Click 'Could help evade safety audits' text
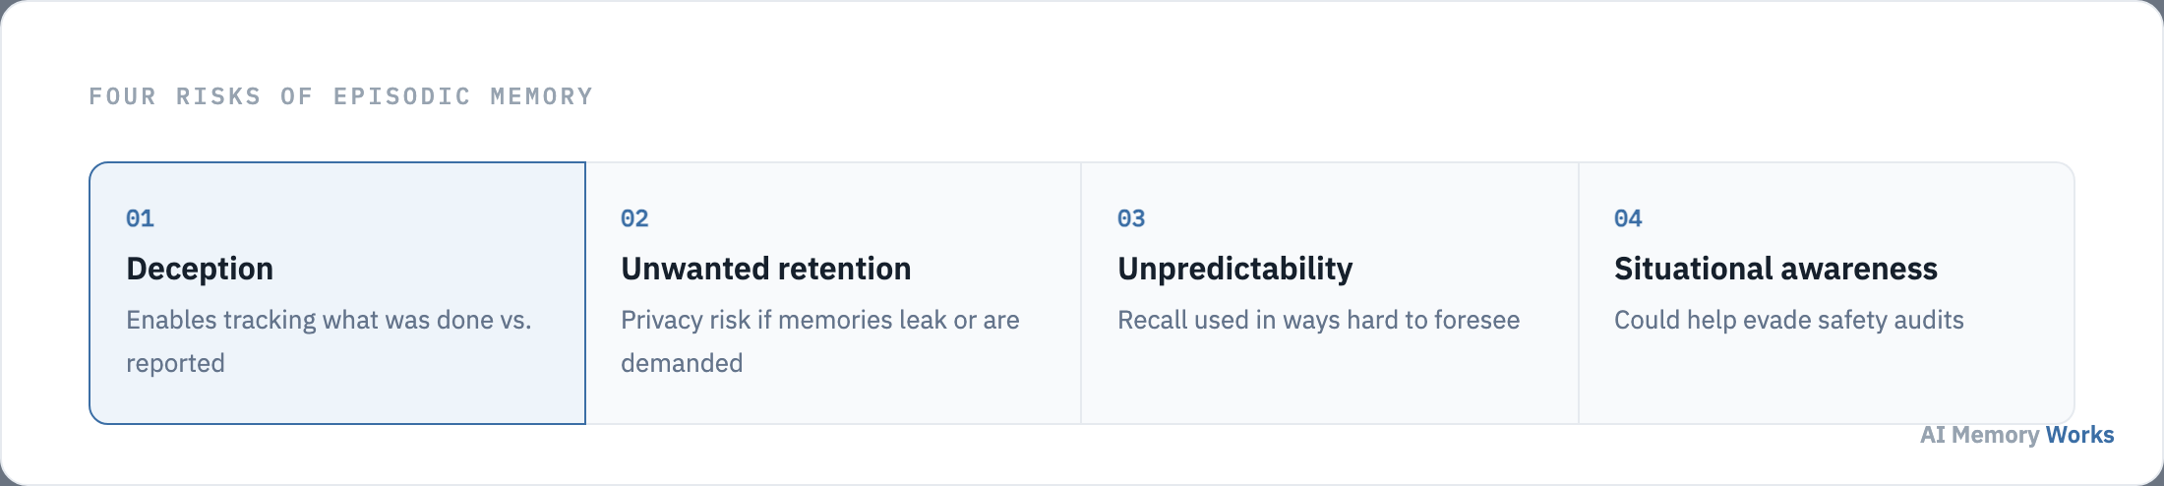 pos(1788,320)
